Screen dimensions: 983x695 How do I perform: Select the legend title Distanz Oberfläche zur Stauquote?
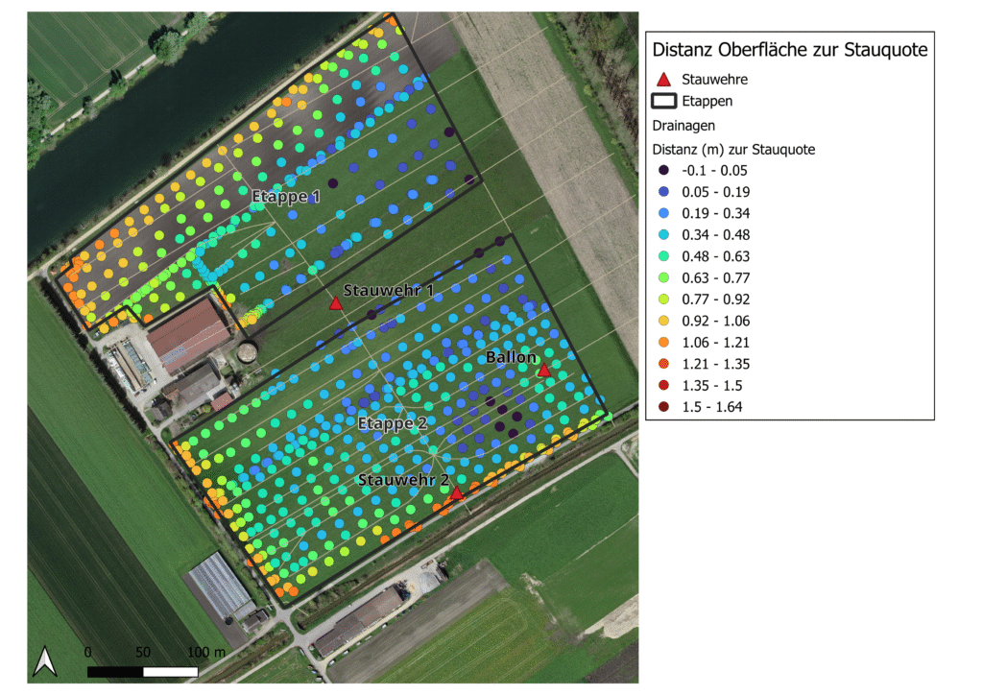789,50
